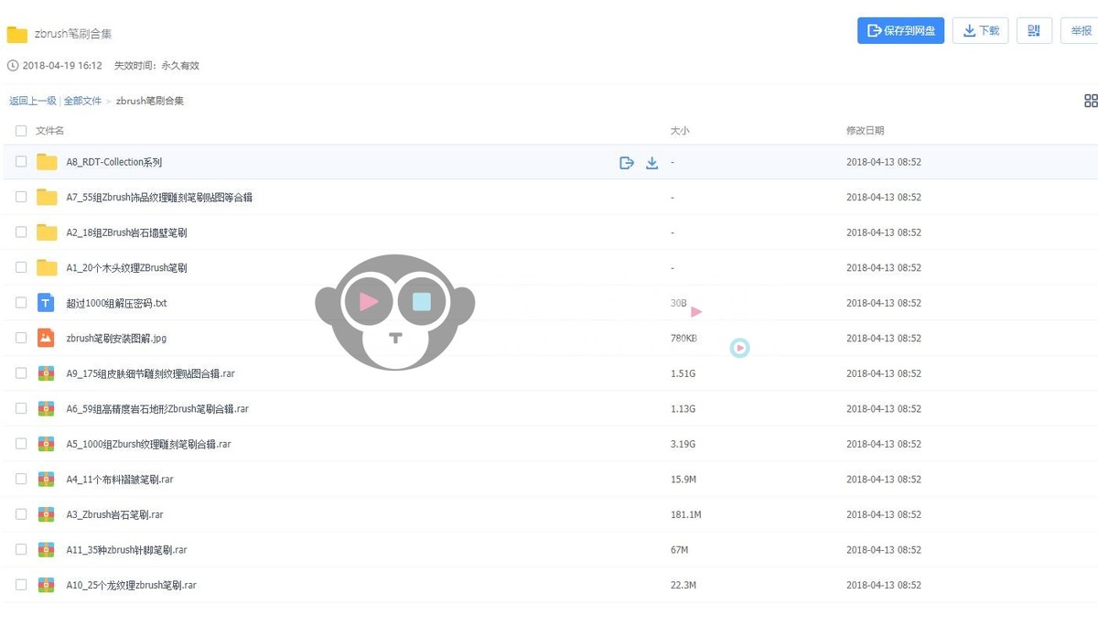Click the 1.13G size value
Viewport: 1098px width, 626px height.
(x=683, y=408)
